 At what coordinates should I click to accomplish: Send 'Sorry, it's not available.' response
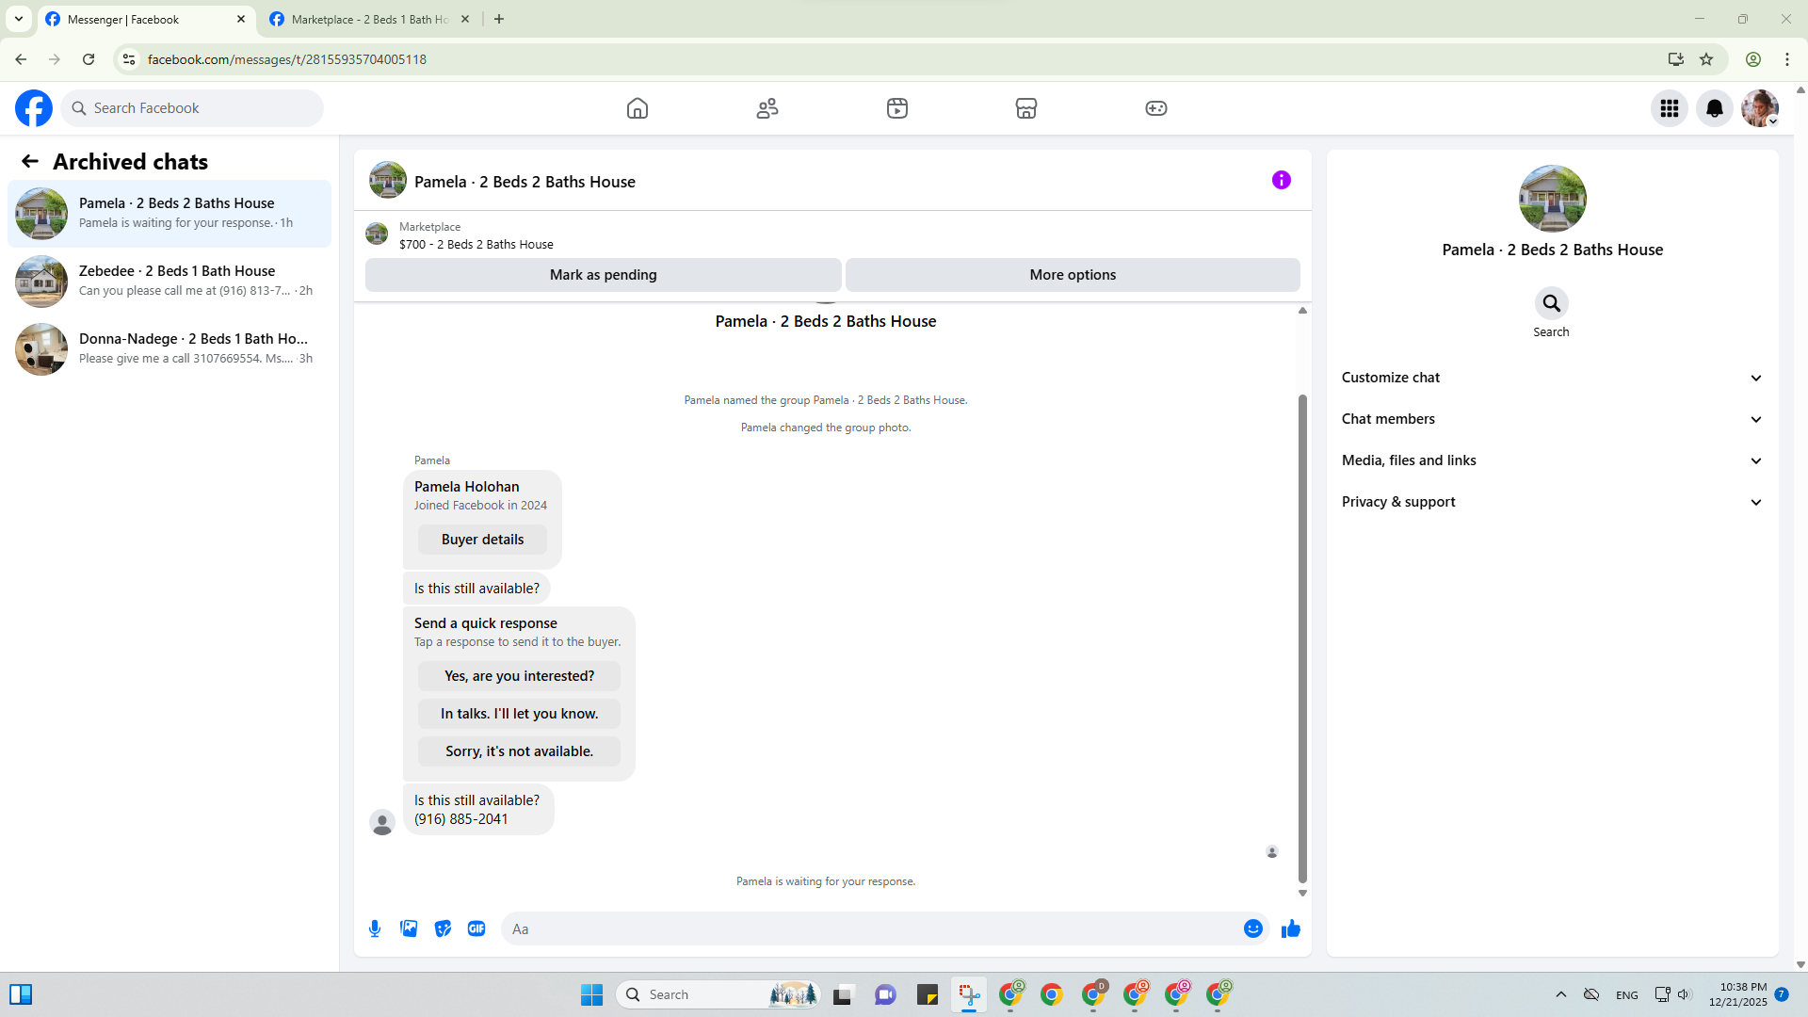tap(520, 751)
